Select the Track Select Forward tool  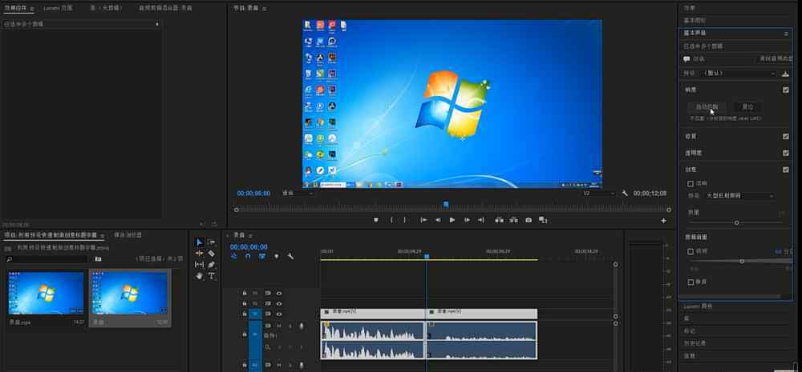click(211, 242)
